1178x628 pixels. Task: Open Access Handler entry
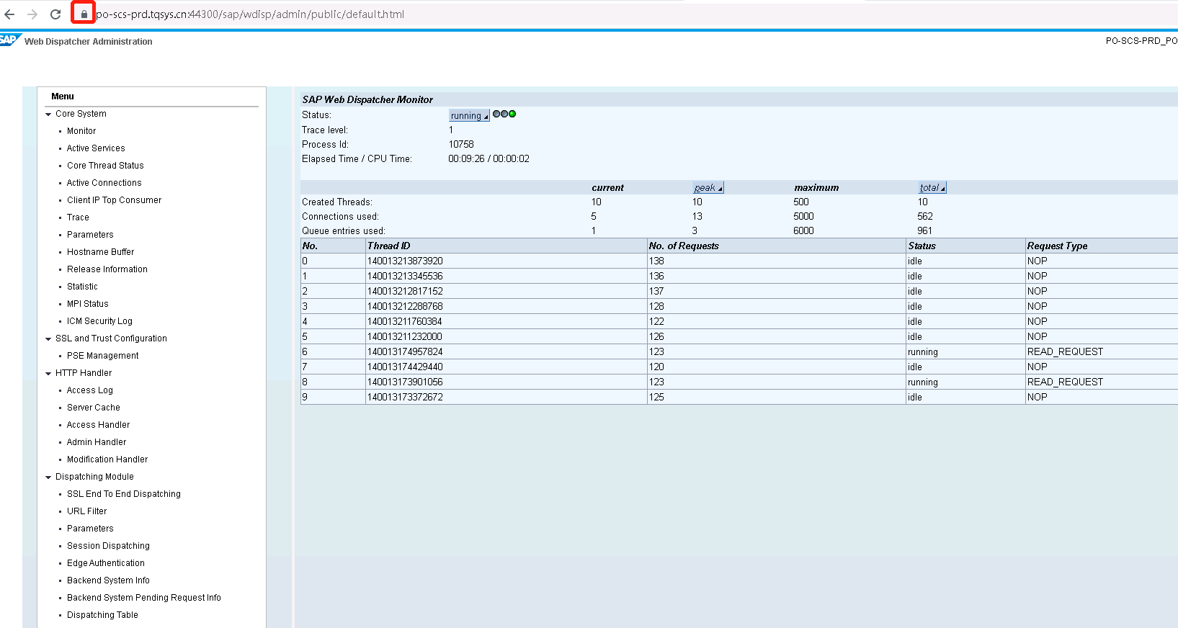(99, 425)
